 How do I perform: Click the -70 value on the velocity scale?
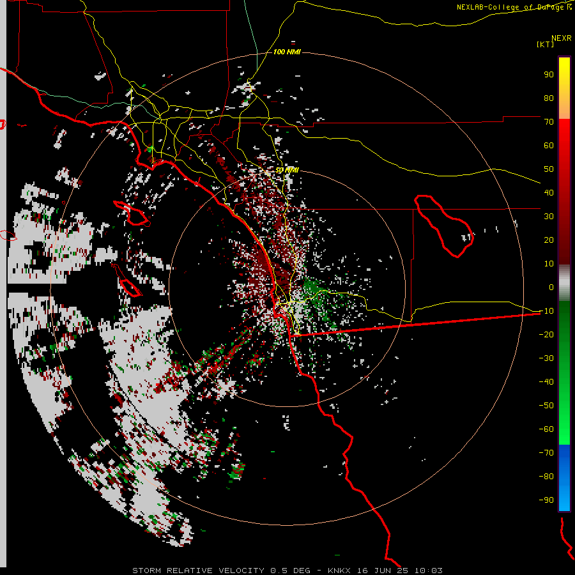546,453
